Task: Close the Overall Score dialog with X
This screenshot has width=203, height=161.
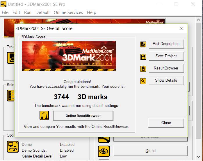Action: (x=181, y=28)
